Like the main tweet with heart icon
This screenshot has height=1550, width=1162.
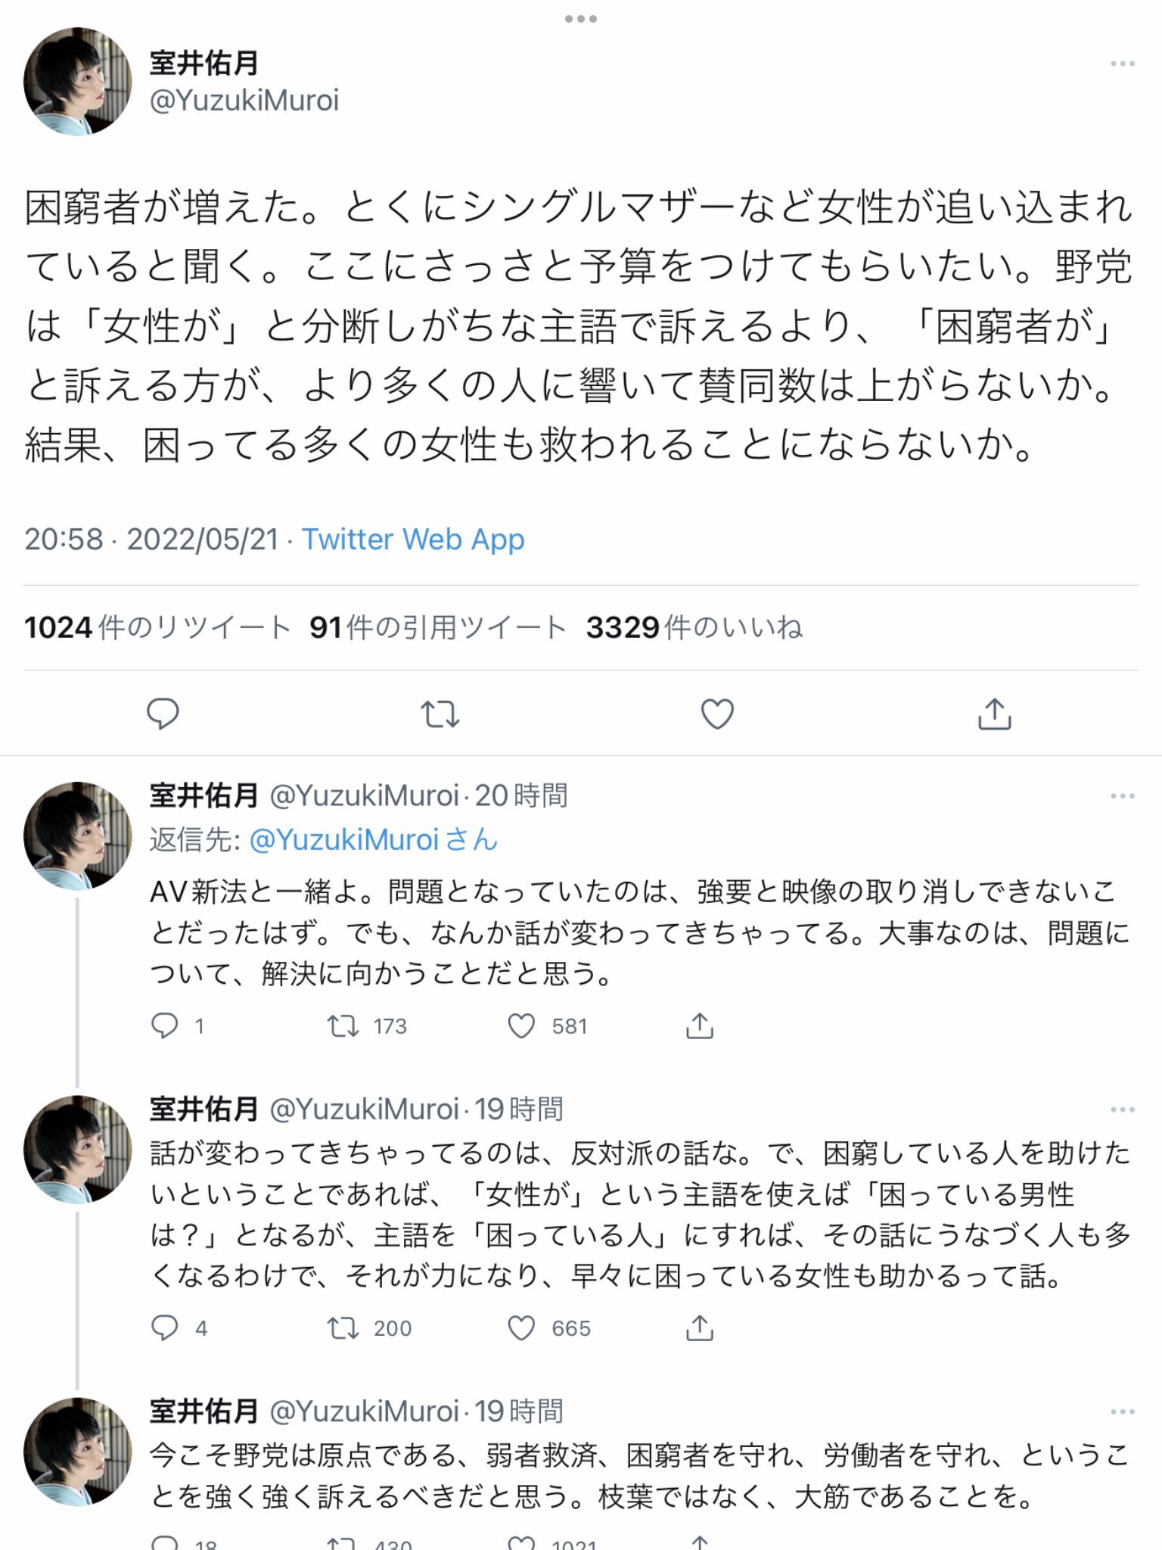pyautogui.click(x=717, y=714)
